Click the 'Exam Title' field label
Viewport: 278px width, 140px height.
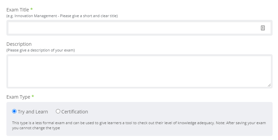click(18, 10)
